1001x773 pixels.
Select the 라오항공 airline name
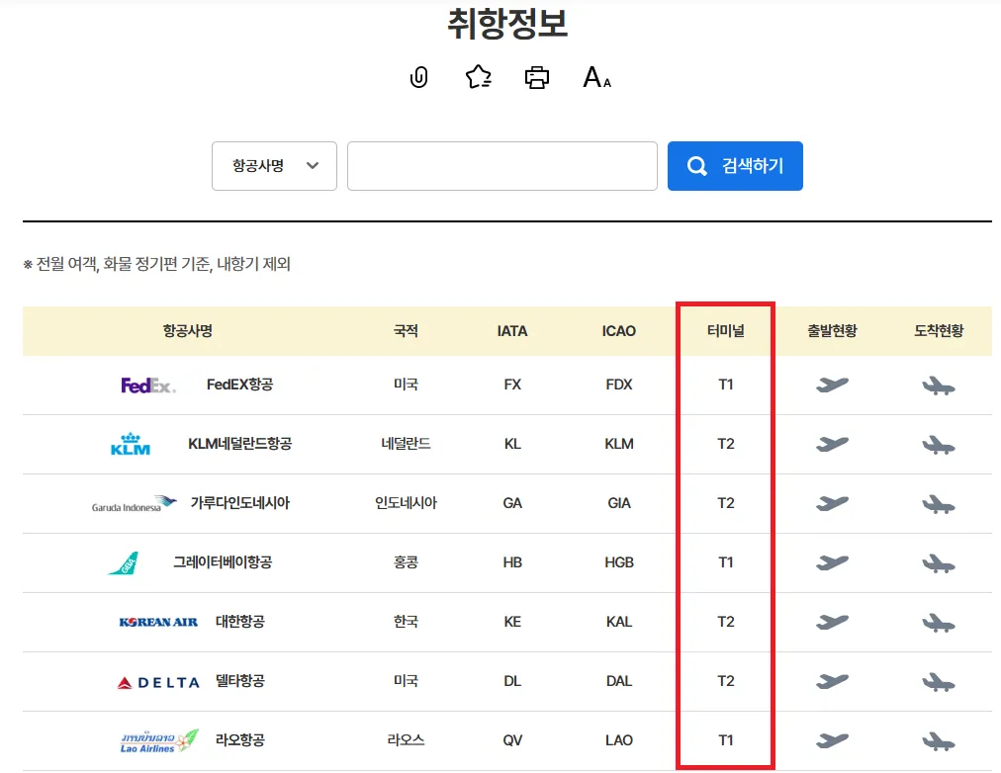240,739
